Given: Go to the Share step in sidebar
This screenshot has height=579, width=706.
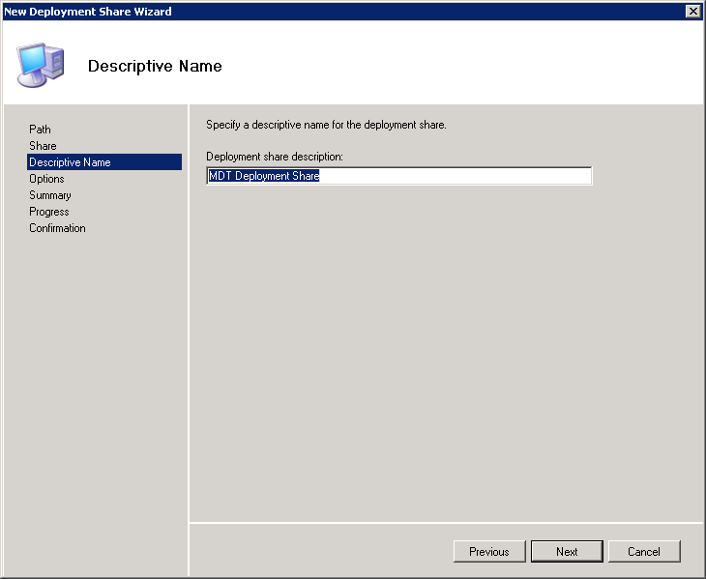Looking at the screenshot, I should 43,146.
